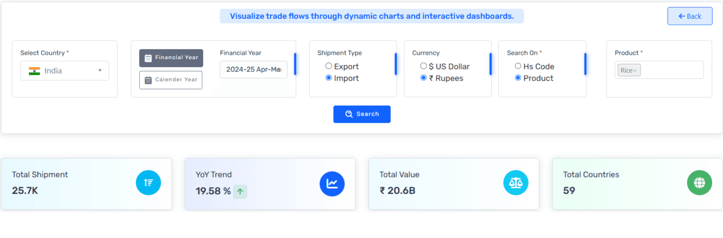Click the calendar icon on Calender Year button
This screenshot has width=723, height=238.
click(x=148, y=80)
